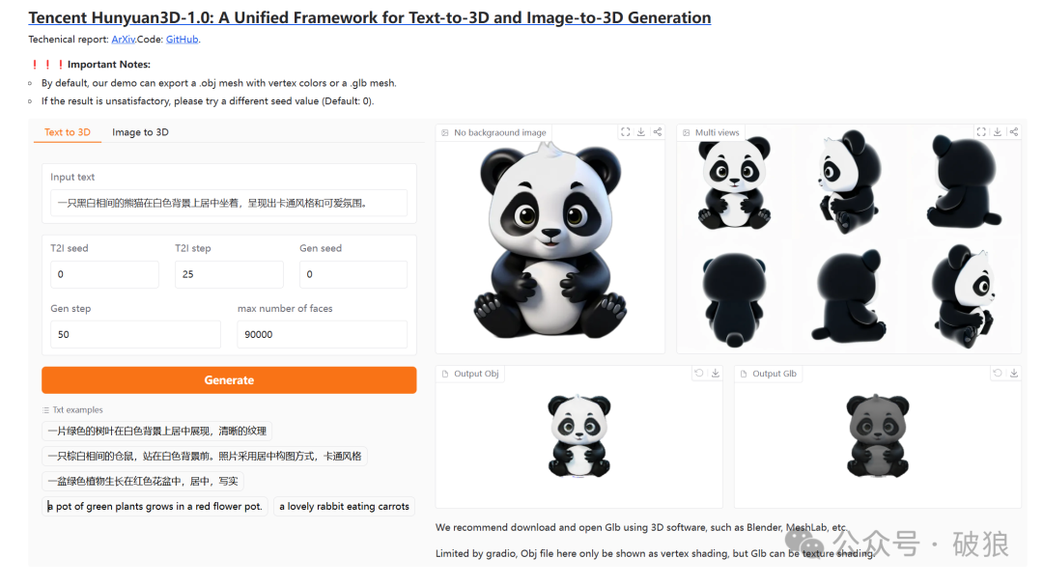The image size is (1043, 586).
Task: Select the Text to 3D tab
Action: (68, 131)
